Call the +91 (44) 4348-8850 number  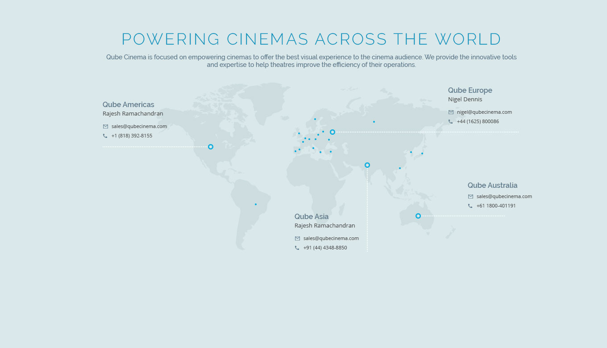tap(325, 248)
